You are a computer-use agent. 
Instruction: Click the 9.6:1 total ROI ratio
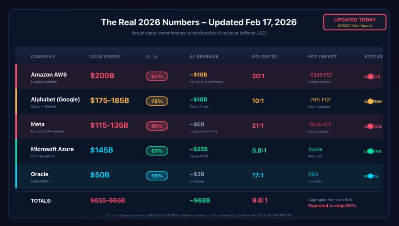pos(261,200)
